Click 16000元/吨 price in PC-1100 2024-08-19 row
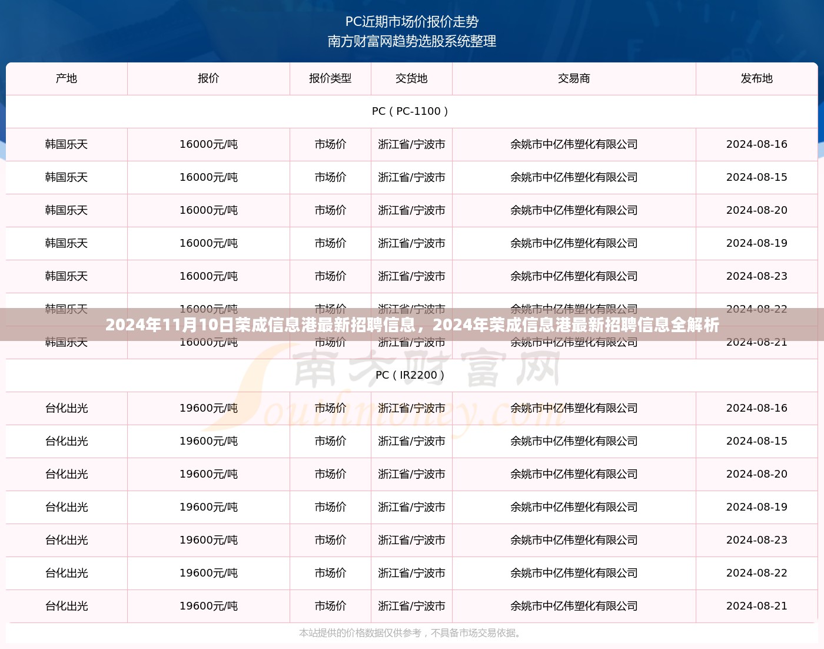Viewport: 824px width, 649px height. [208, 243]
